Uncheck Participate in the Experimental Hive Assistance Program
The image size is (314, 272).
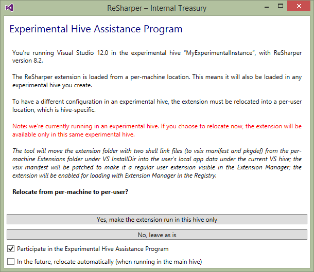click(11, 249)
